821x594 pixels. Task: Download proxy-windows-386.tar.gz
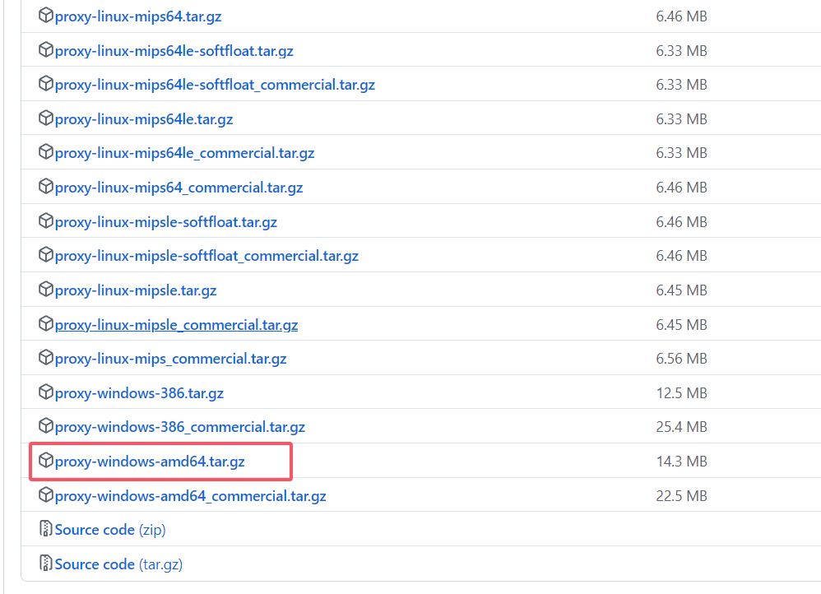tap(139, 393)
